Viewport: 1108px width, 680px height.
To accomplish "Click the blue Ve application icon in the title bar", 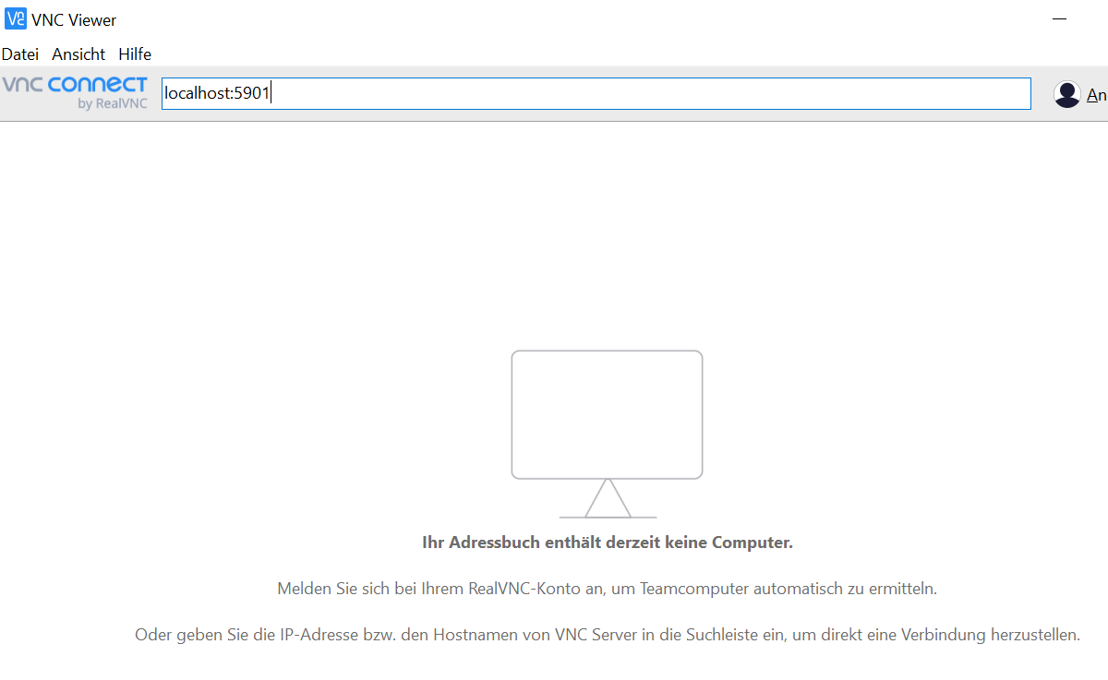I will pyautogui.click(x=16, y=19).
